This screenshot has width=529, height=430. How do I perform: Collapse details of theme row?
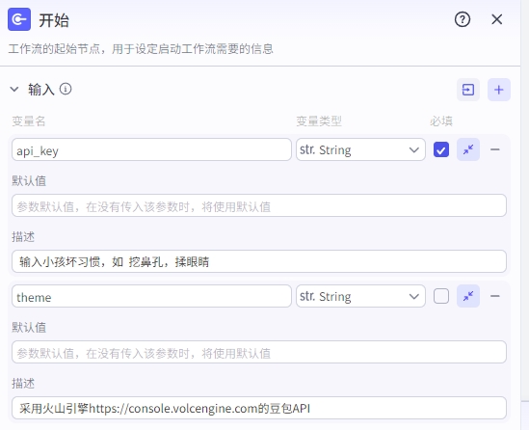click(468, 296)
